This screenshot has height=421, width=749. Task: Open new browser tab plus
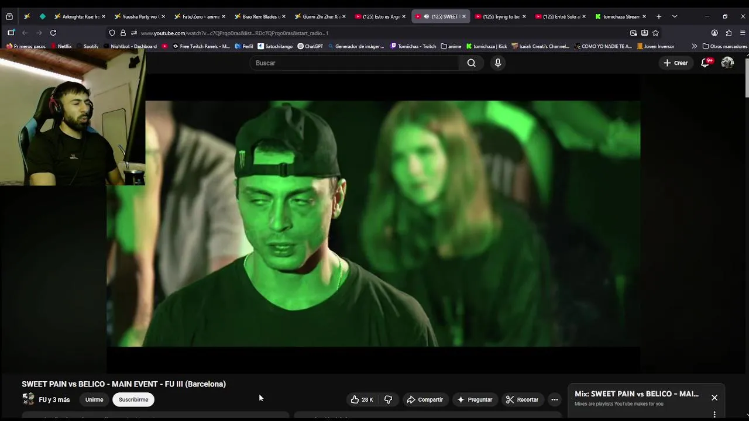point(658,16)
